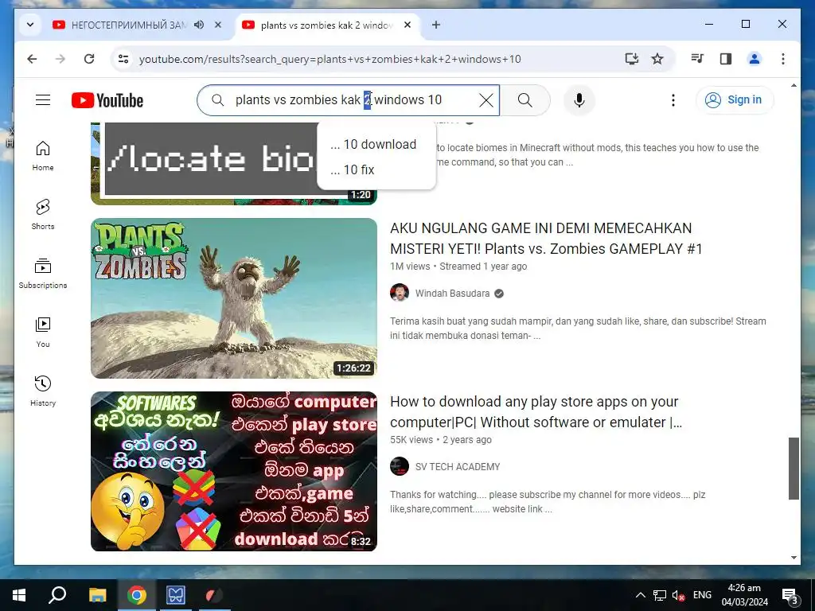Show hidden system tray icons
Viewport: 815px width, 611px height.
pos(641,595)
